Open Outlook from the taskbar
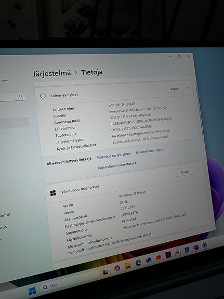 tap(149, 260)
